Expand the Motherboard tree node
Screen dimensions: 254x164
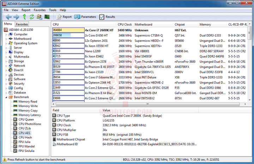tap(6, 39)
